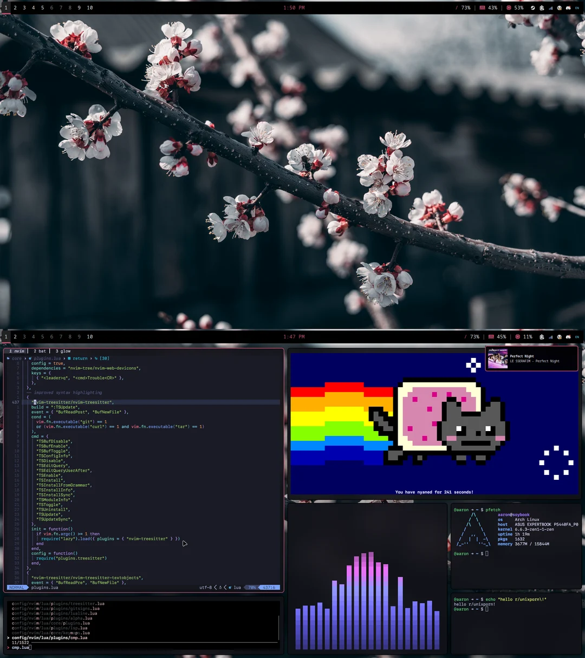Click the Perfect Night album art thumbnail
The image size is (585, 658).
[x=498, y=359]
